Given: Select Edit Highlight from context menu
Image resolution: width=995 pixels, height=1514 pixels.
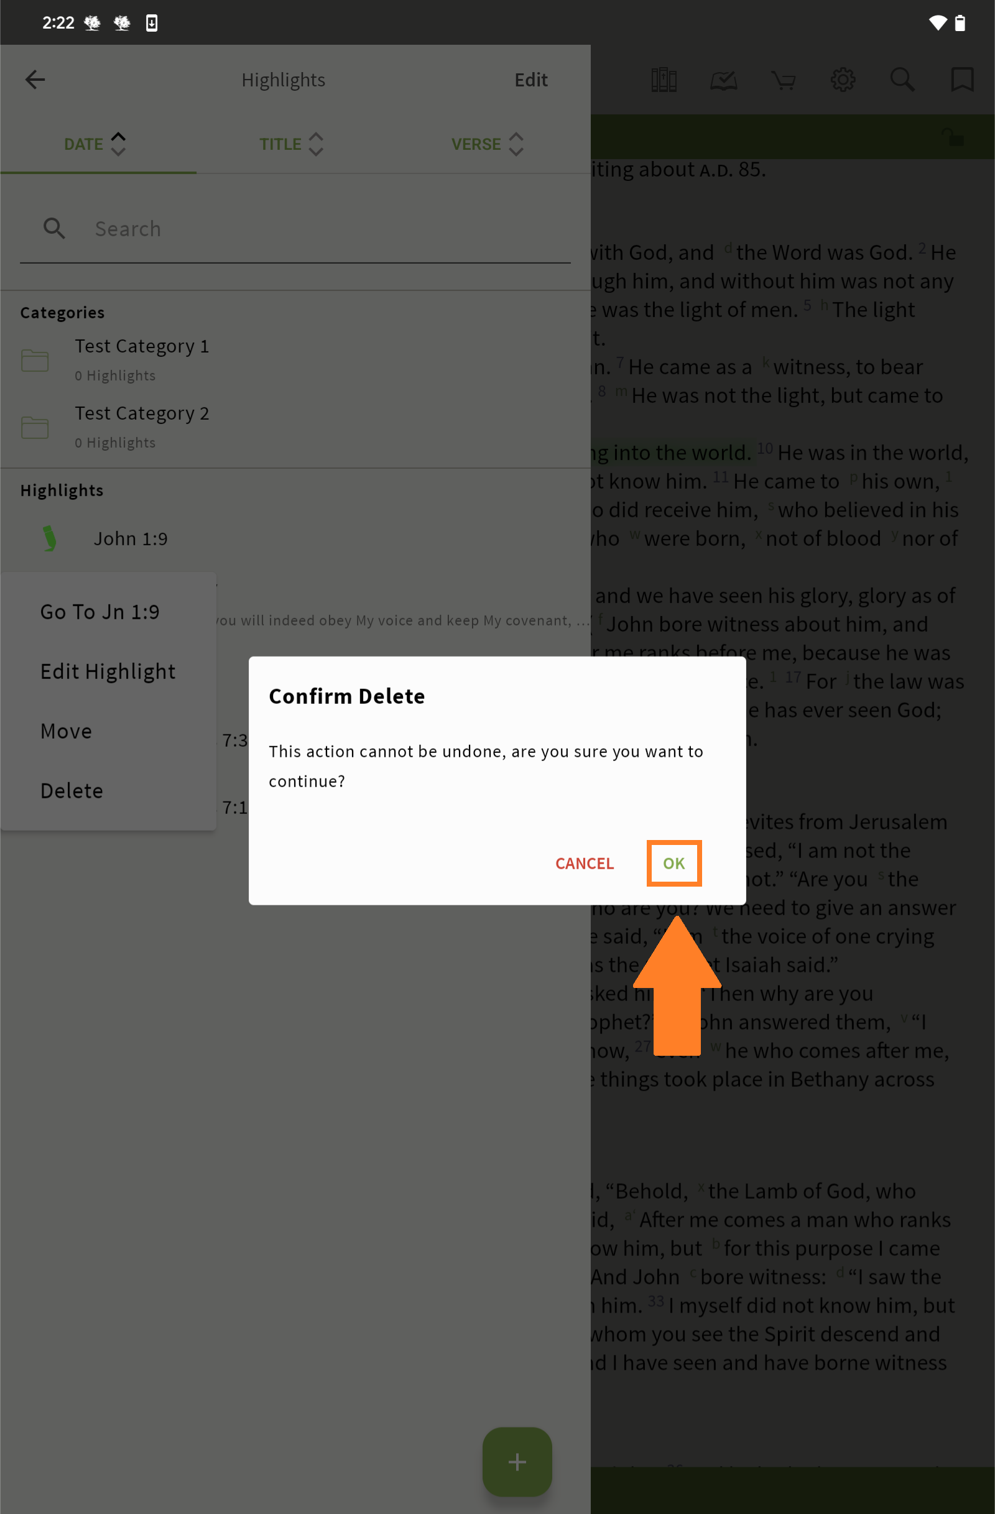Looking at the screenshot, I should coord(108,671).
